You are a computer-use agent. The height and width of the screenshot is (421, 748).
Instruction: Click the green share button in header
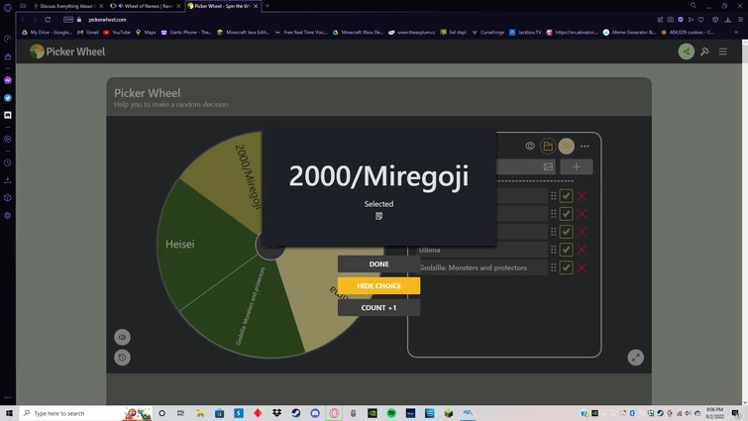(686, 52)
